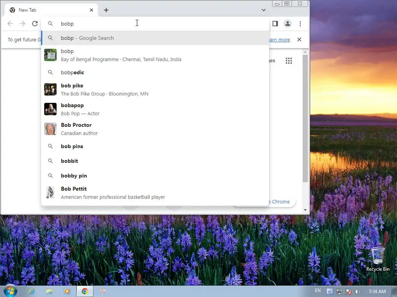
Task: Open the Recycle Bin desktop icon
Action: tap(378, 259)
